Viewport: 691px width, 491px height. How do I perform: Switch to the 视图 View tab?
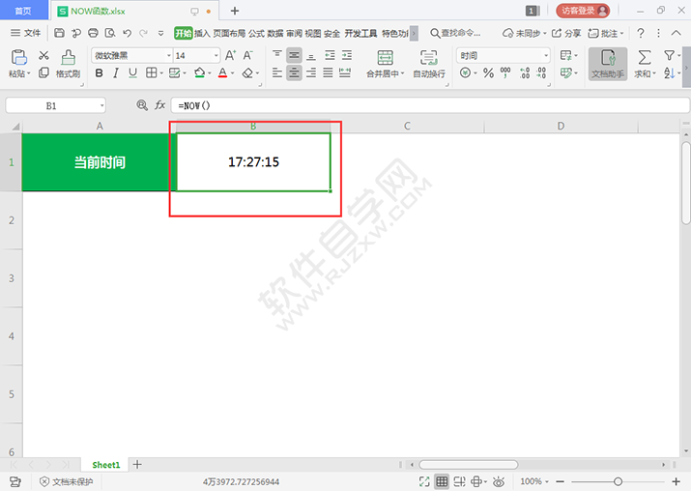313,34
